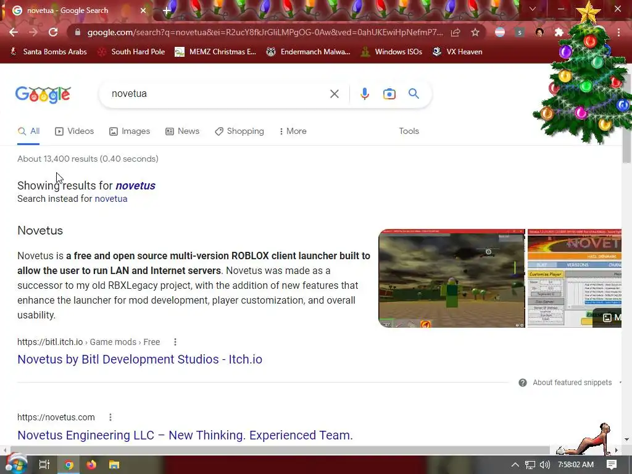This screenshot has width=632, height=474.
Task: Click the lock icon in address bar
Action: pyautogui.click(x=77, y=32)
